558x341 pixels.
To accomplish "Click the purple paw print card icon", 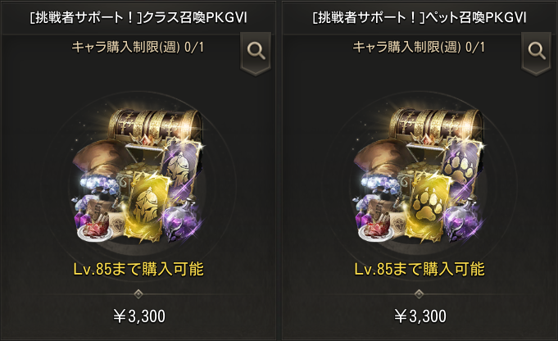I will pyautogui.click(x=462, y=168).
